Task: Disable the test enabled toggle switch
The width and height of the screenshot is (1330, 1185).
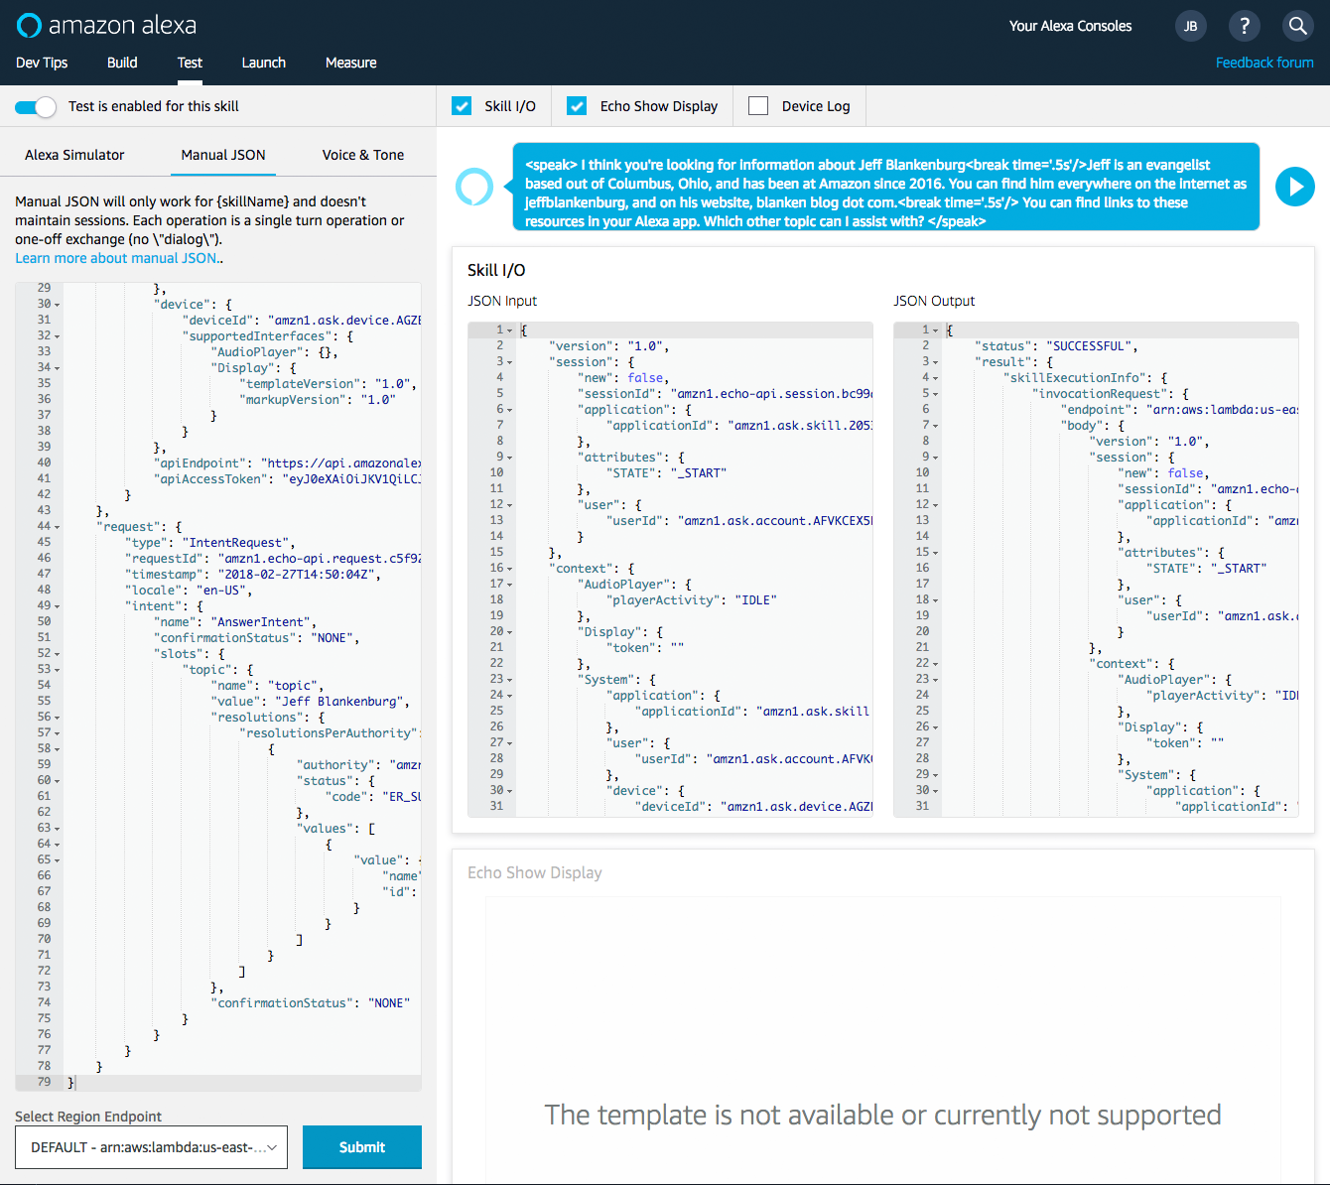Action: tap(36, 106)
